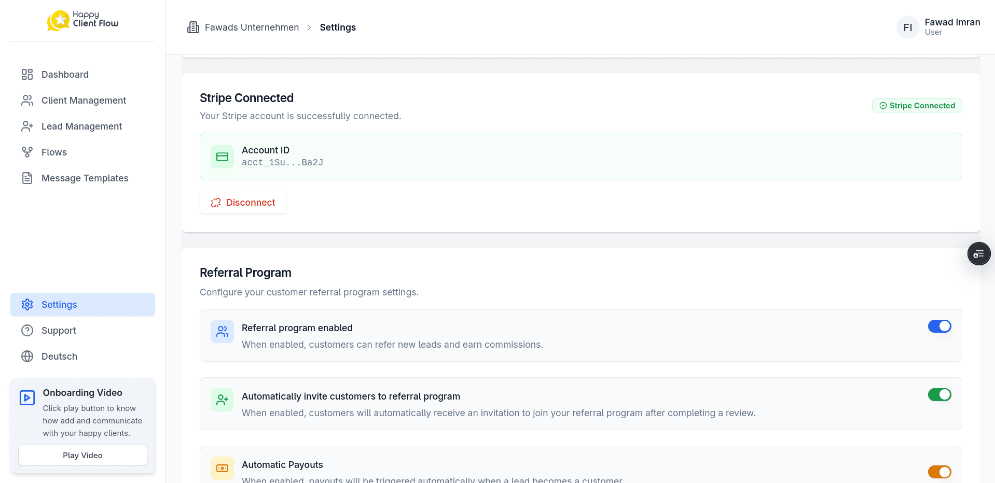Click the Lead Management add-person icon
Image resolution: width=995 pixels, height=483 pixels.
(27, 126)
